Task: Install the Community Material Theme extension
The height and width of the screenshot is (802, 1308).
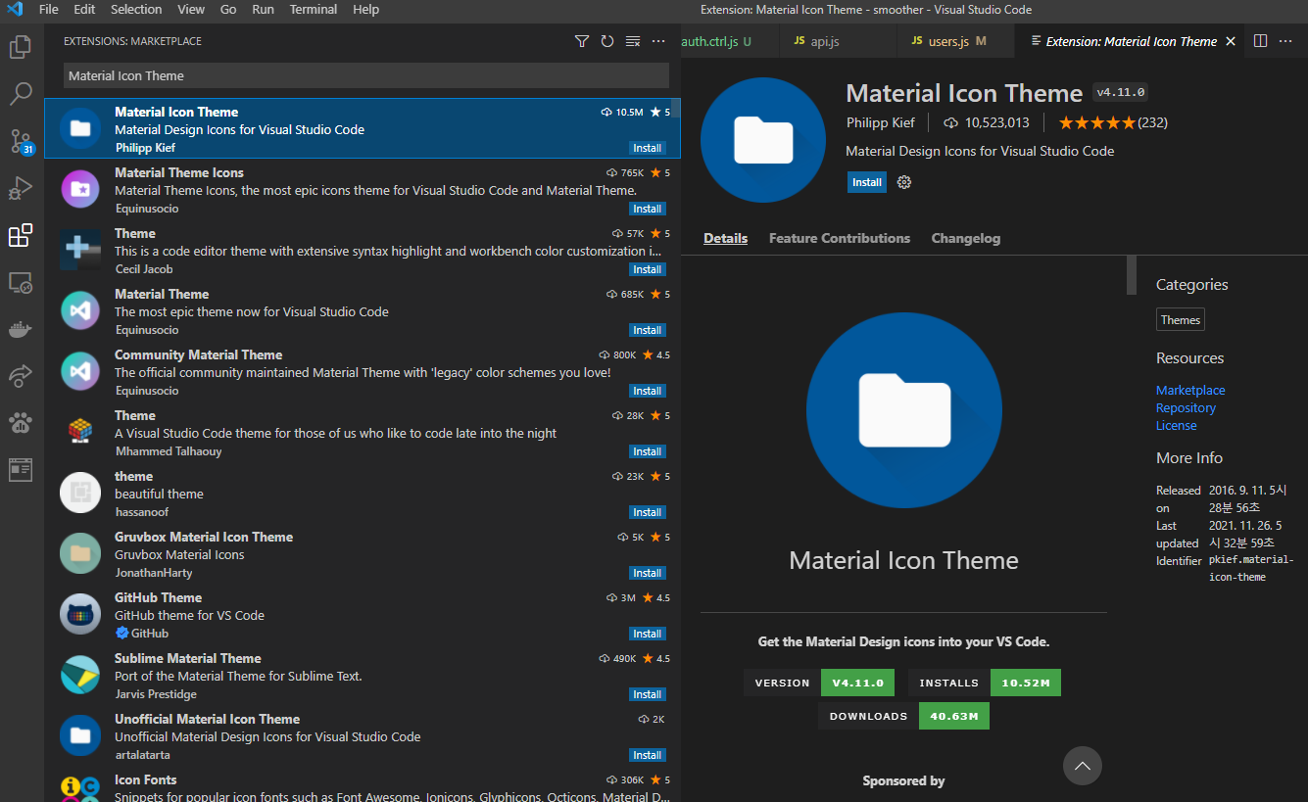Action: [x=648, y=391]
